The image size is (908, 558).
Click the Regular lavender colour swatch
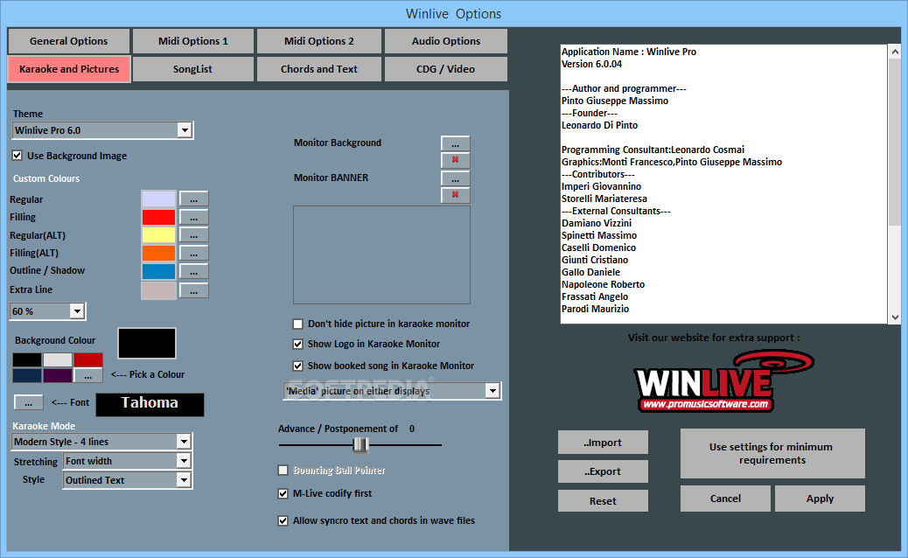point(158,199)
